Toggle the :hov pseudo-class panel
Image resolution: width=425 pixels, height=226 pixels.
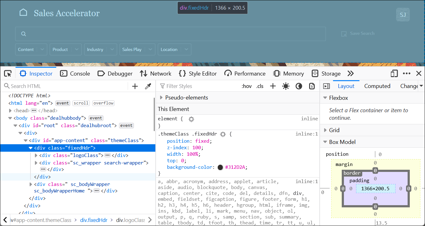coord(247,86)
